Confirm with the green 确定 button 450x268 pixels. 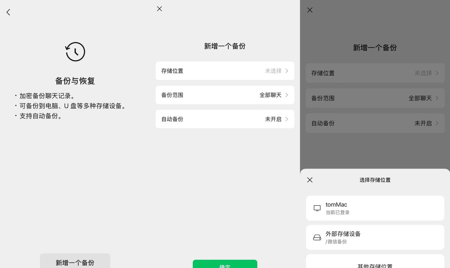[x=225, y=265]
